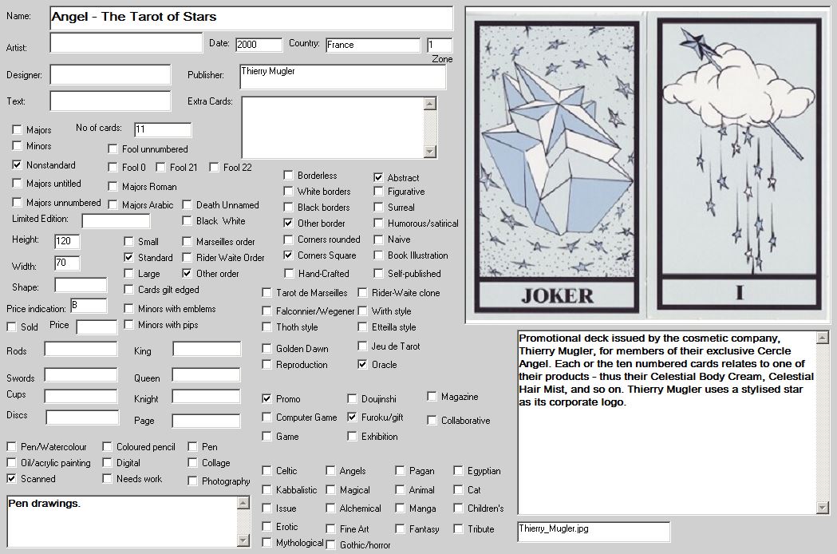Tick the Fantasy theme checkbox

click(400, 528)
